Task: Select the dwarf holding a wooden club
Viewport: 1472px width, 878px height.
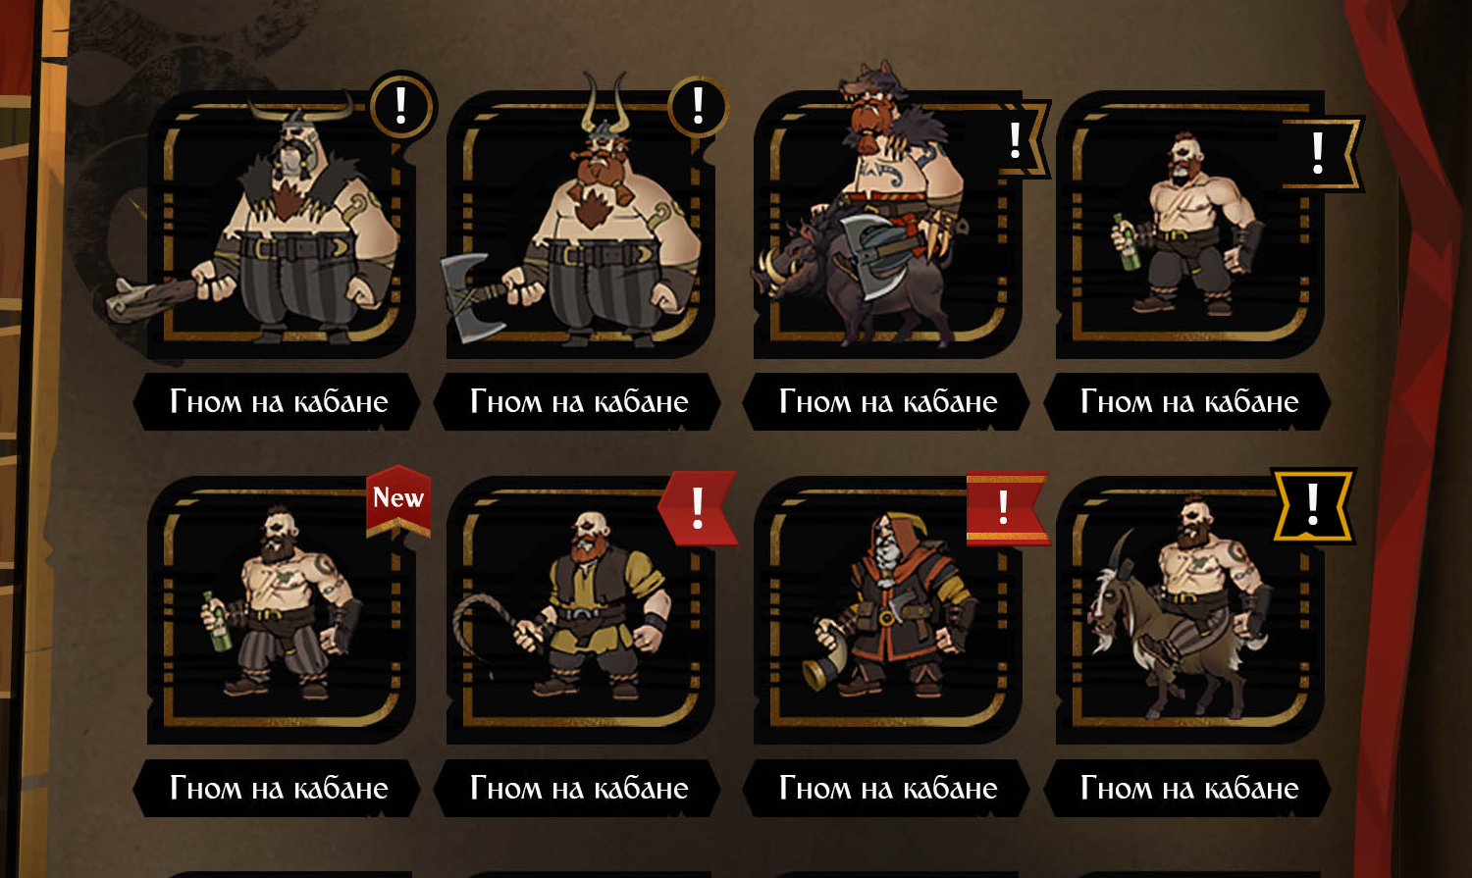Action: 281,225
